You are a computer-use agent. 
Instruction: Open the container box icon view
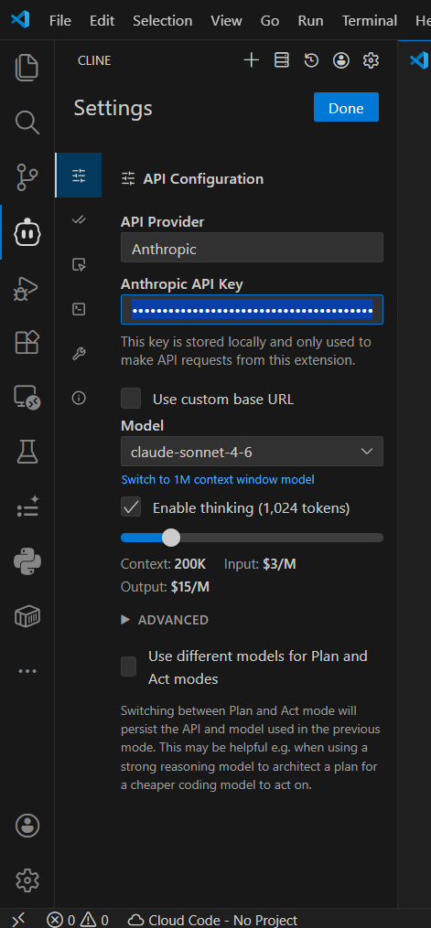27,617
